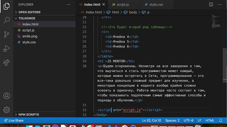The image size is (227, 127).
Task: Change the HTML language mode
Action: [x=210, y=120]
